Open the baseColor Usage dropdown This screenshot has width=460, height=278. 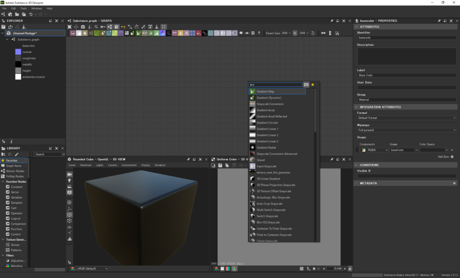(404, 150)
